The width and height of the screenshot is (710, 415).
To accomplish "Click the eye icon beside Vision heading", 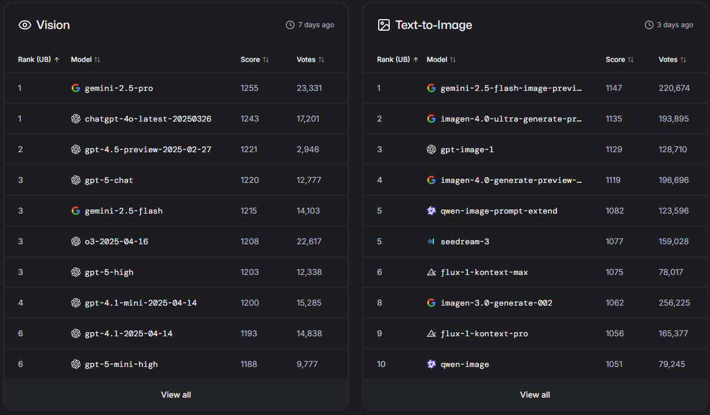I will (24, 25).
